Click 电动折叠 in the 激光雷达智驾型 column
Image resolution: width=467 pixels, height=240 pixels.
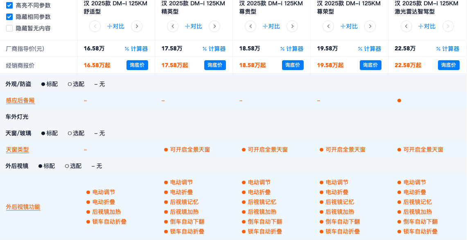pos(415,192)
